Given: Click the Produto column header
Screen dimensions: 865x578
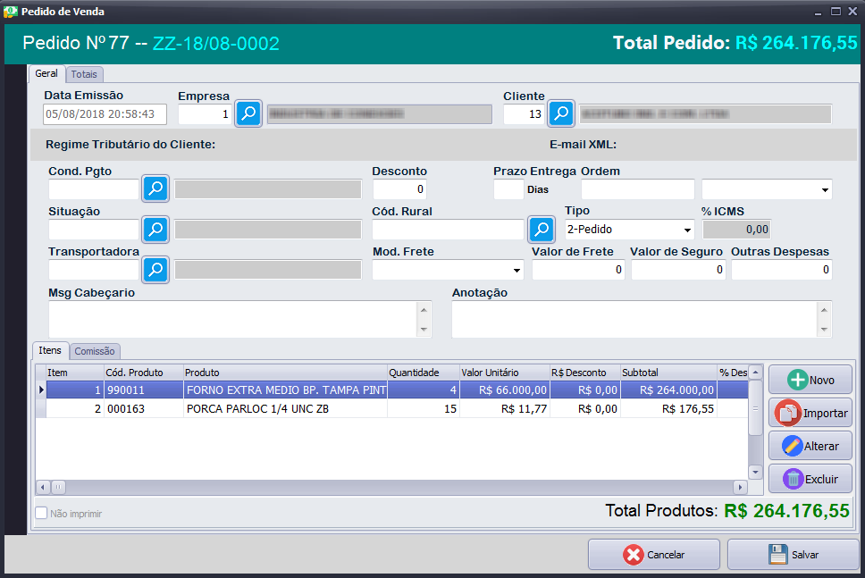Looking at the screenshot, I should click(x=285, y=373).
